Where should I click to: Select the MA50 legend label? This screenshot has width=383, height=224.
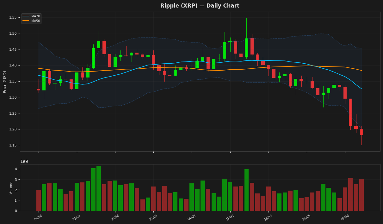pyautogui.click(x=35, y=21)
